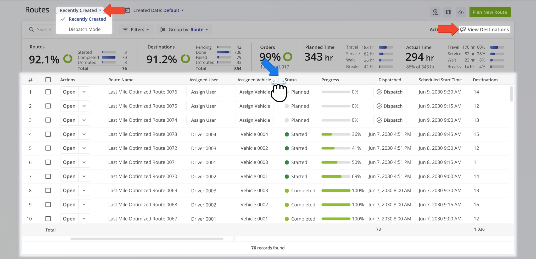Viewport: 536px width, 259px height.
Task: Click the Group by list icon
Action: [x=163, y=29]
